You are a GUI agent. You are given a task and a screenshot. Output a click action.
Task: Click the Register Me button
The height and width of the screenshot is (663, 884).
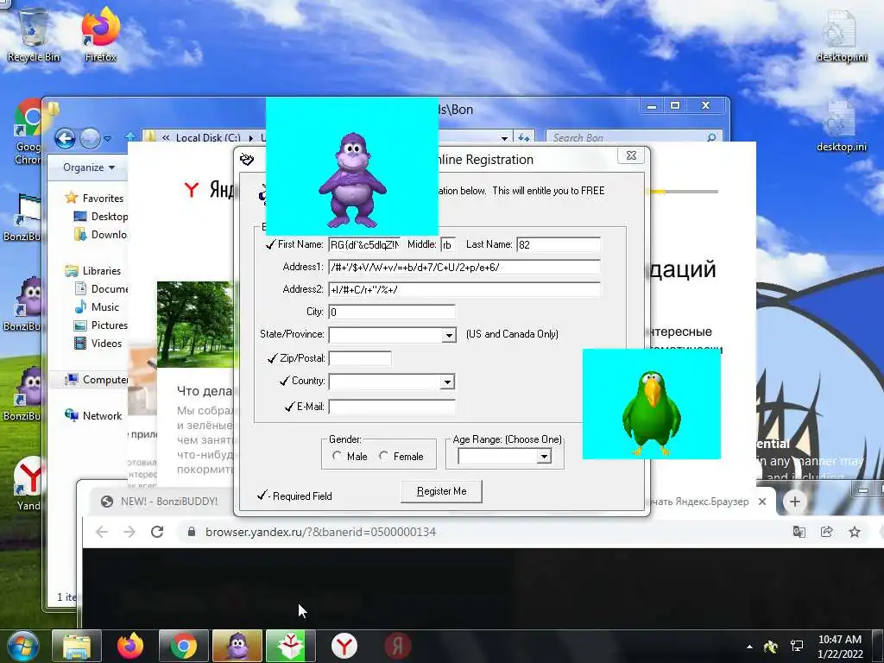441,491
